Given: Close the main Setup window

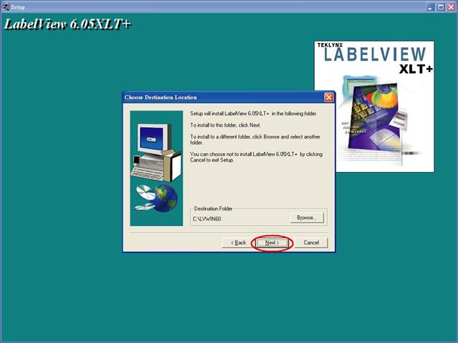Looking at the screenshot, I should pos(452,7).
